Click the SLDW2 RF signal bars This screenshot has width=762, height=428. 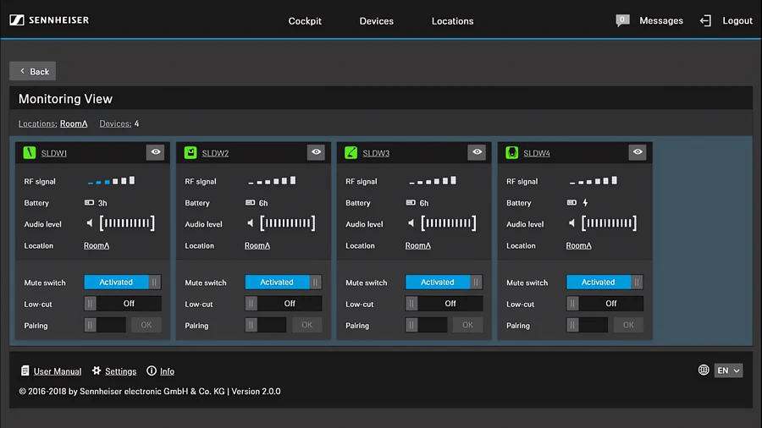pyautogui.click(x=272, y=180)
